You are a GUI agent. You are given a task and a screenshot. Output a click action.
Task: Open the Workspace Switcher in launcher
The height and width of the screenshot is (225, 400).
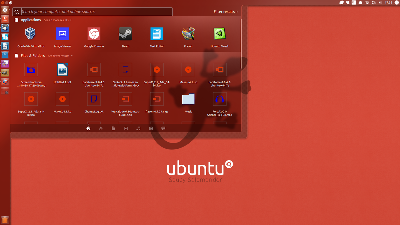click(5, 91)
